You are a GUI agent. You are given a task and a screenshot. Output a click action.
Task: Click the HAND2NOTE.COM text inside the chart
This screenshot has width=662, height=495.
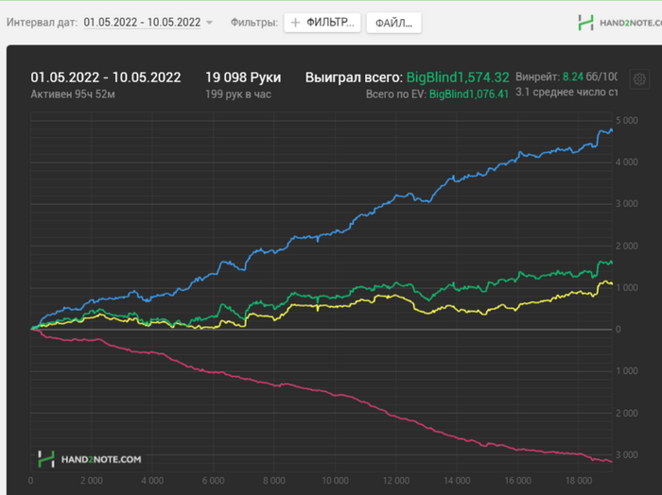101,460
